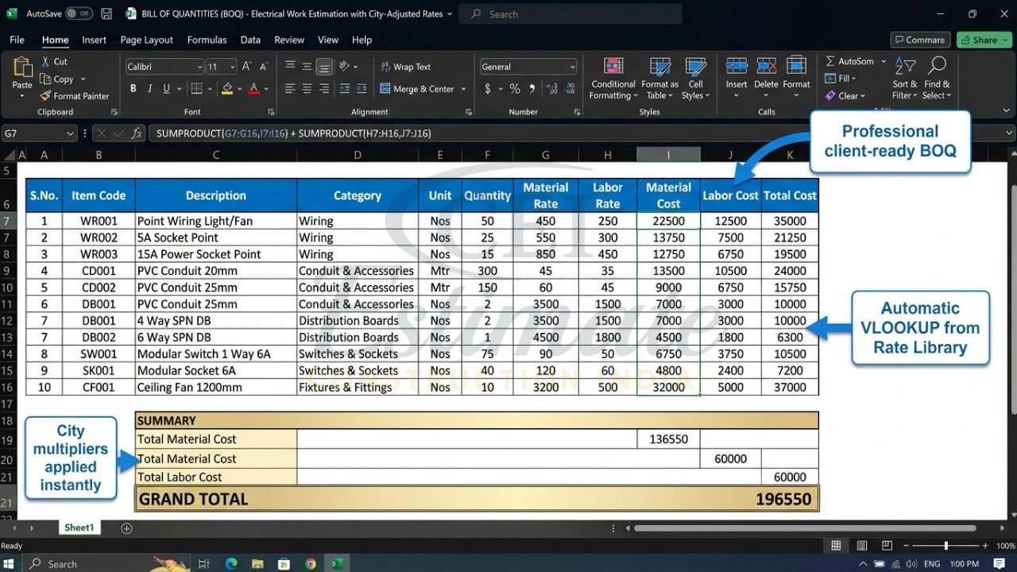Screen dimensions: 1017x572
Task: Click Increase Indent icon
Action: pyautogui.click(x=360, y=89)
